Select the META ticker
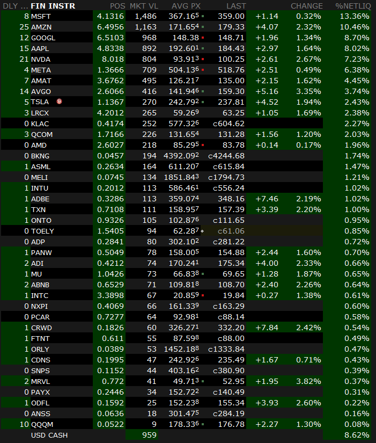 coord(41,70)
